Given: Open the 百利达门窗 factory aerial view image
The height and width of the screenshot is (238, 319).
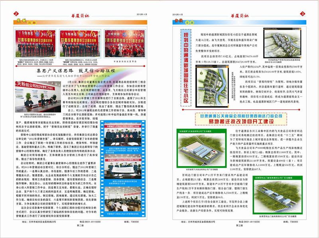Looking at the screenshot, I should click(278, 195).
